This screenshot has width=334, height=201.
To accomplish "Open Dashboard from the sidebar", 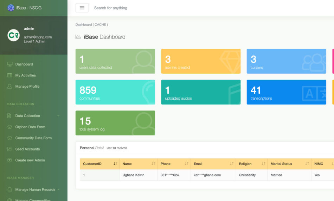I will pos(24,64).
